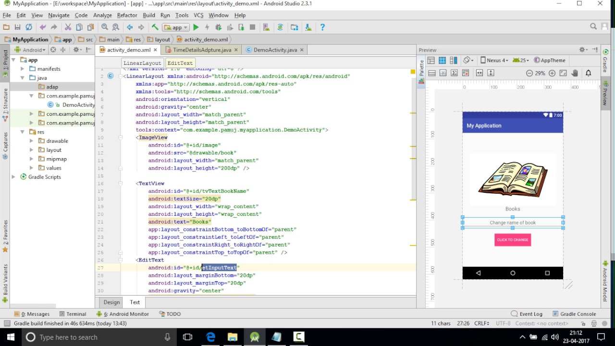Switch to the Design editor tab
Viewport: 615px width, 346px height.
(111, 302)
